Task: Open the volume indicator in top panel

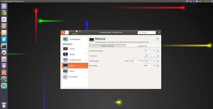Action: click(200, 1)
